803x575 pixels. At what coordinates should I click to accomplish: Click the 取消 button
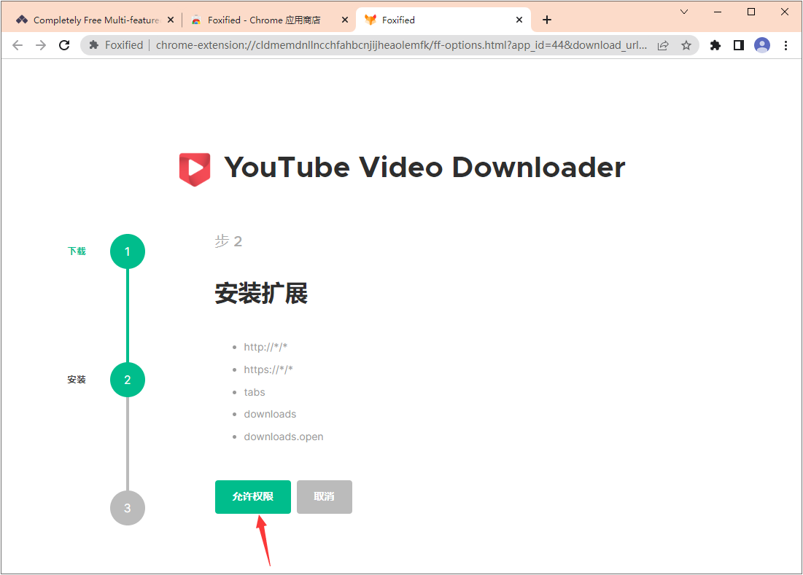coord(324,497)
